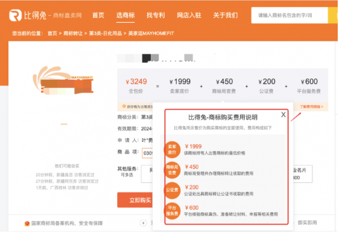The height and width of the screenshot is (233, 339).
Task: Click 美家适MAYHOMEFIT breadcrumb text
Action: tap(151, 34)
